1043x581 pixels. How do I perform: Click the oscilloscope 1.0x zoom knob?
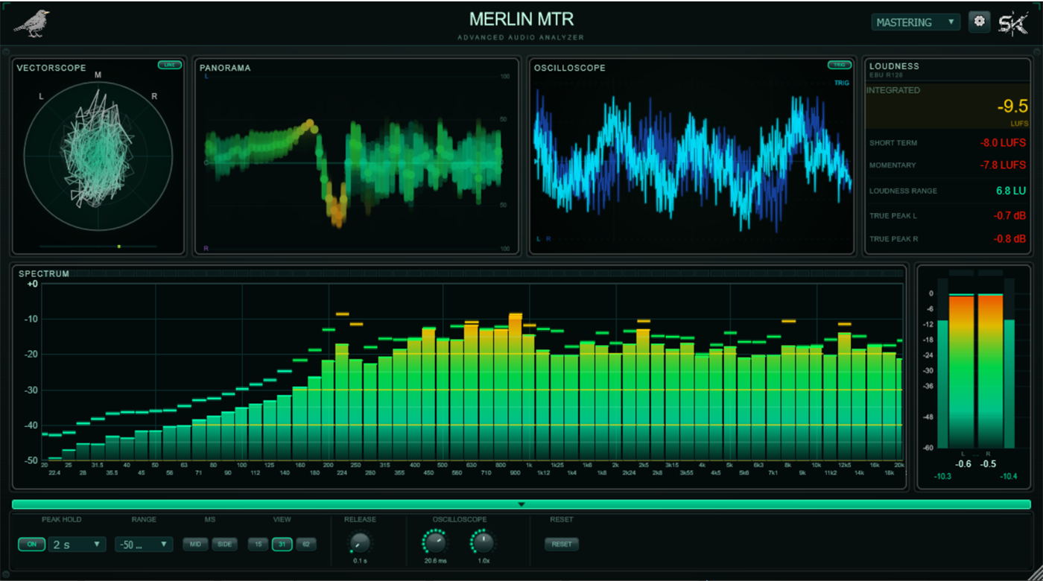pyautogui.click(x=483, y=542)
